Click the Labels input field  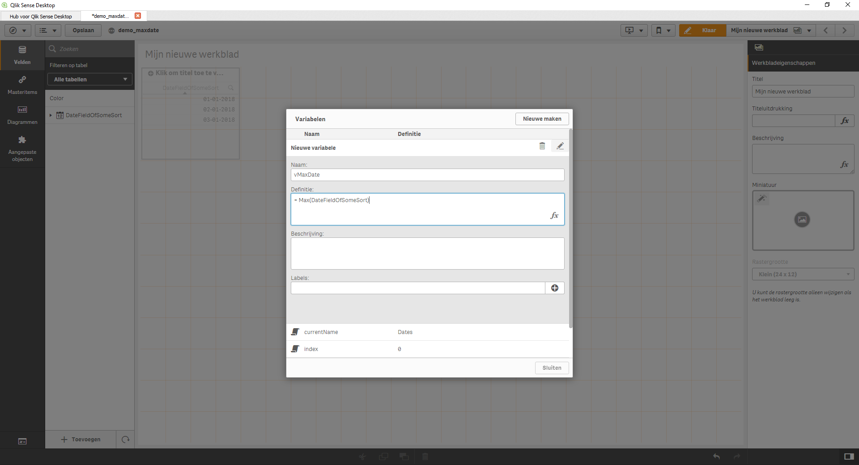point(418,288)
